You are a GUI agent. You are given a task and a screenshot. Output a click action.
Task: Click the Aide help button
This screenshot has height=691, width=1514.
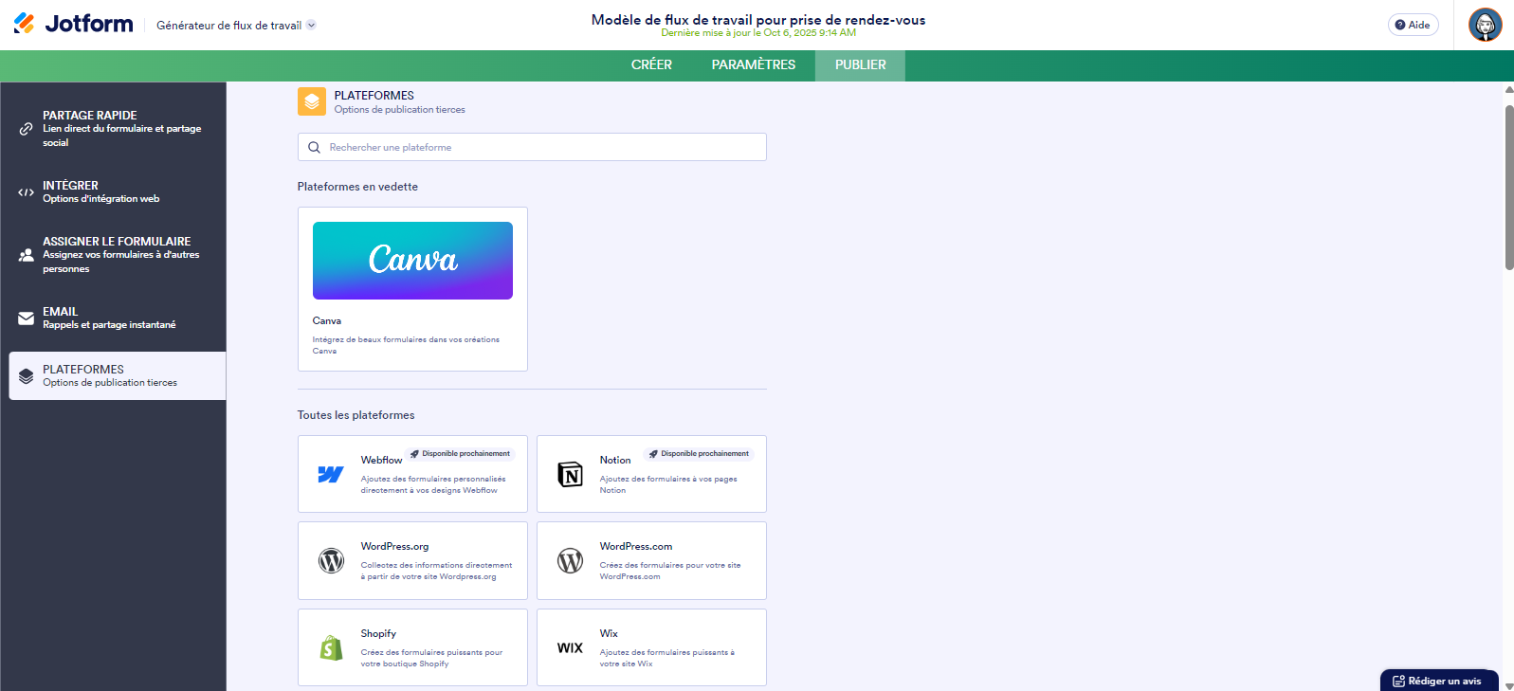pyautogui.click(x=1413, y=25)
